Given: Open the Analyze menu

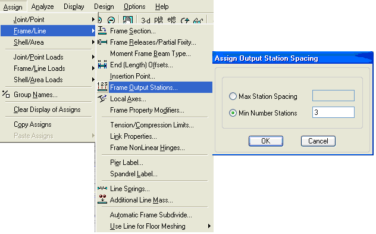Looking at the screenshot, I should [42, 7].
